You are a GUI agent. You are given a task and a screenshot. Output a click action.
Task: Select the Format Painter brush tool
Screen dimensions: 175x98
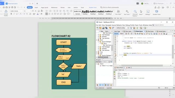[x=6, y=13]
